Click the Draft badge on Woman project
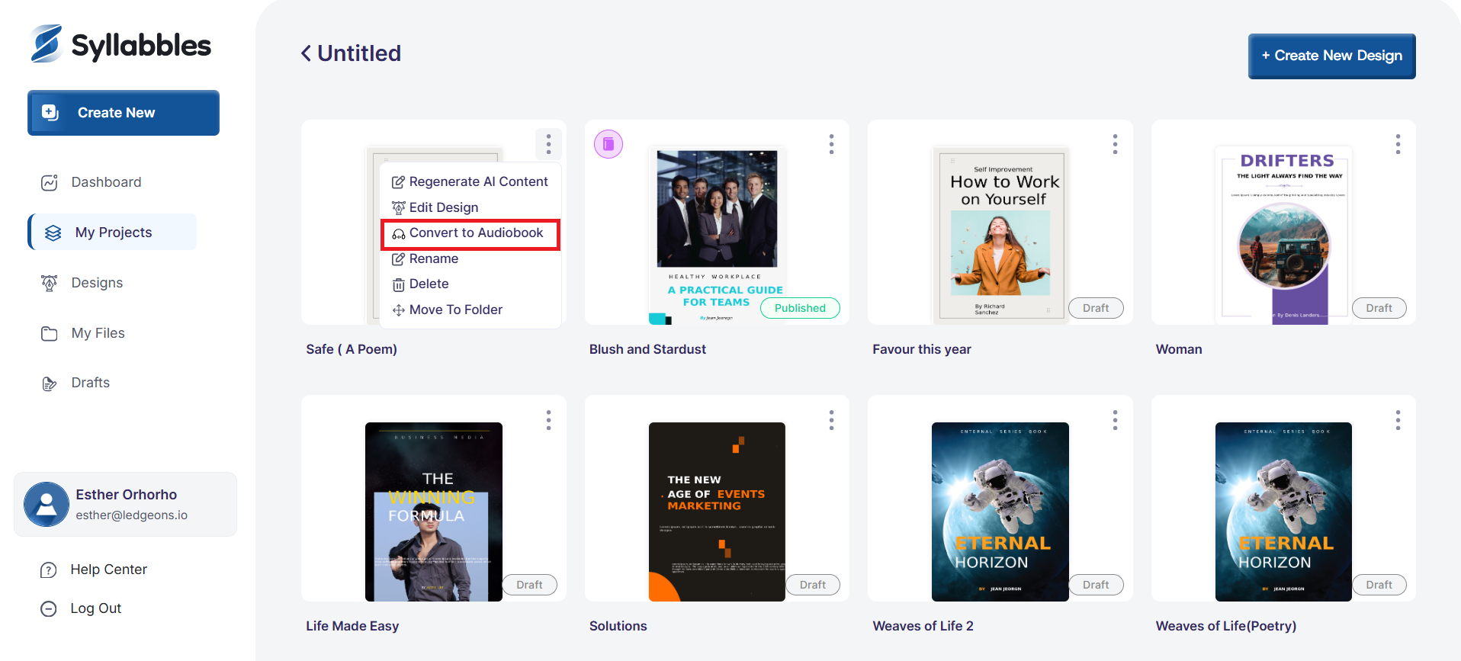 (1379, 308)
